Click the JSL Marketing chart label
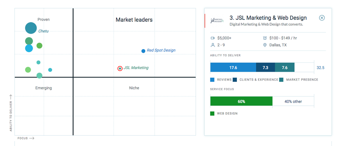The height and width of the screenshot is (146, 340). [x=136, y=68]
